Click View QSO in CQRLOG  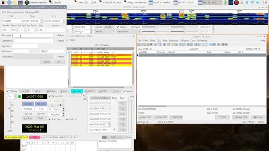[161, 117]
